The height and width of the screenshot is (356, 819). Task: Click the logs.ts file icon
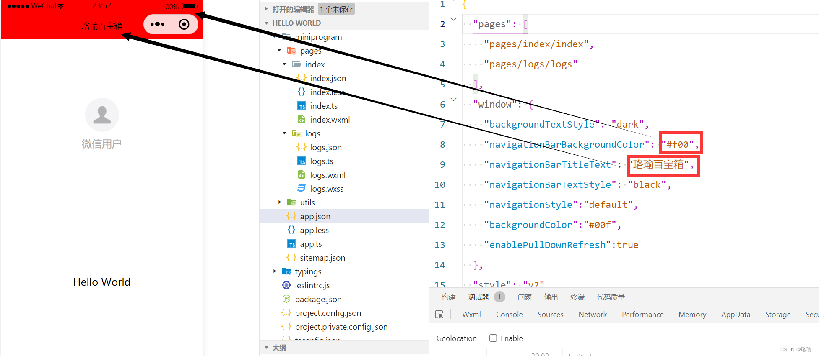(x=302, y=161)
